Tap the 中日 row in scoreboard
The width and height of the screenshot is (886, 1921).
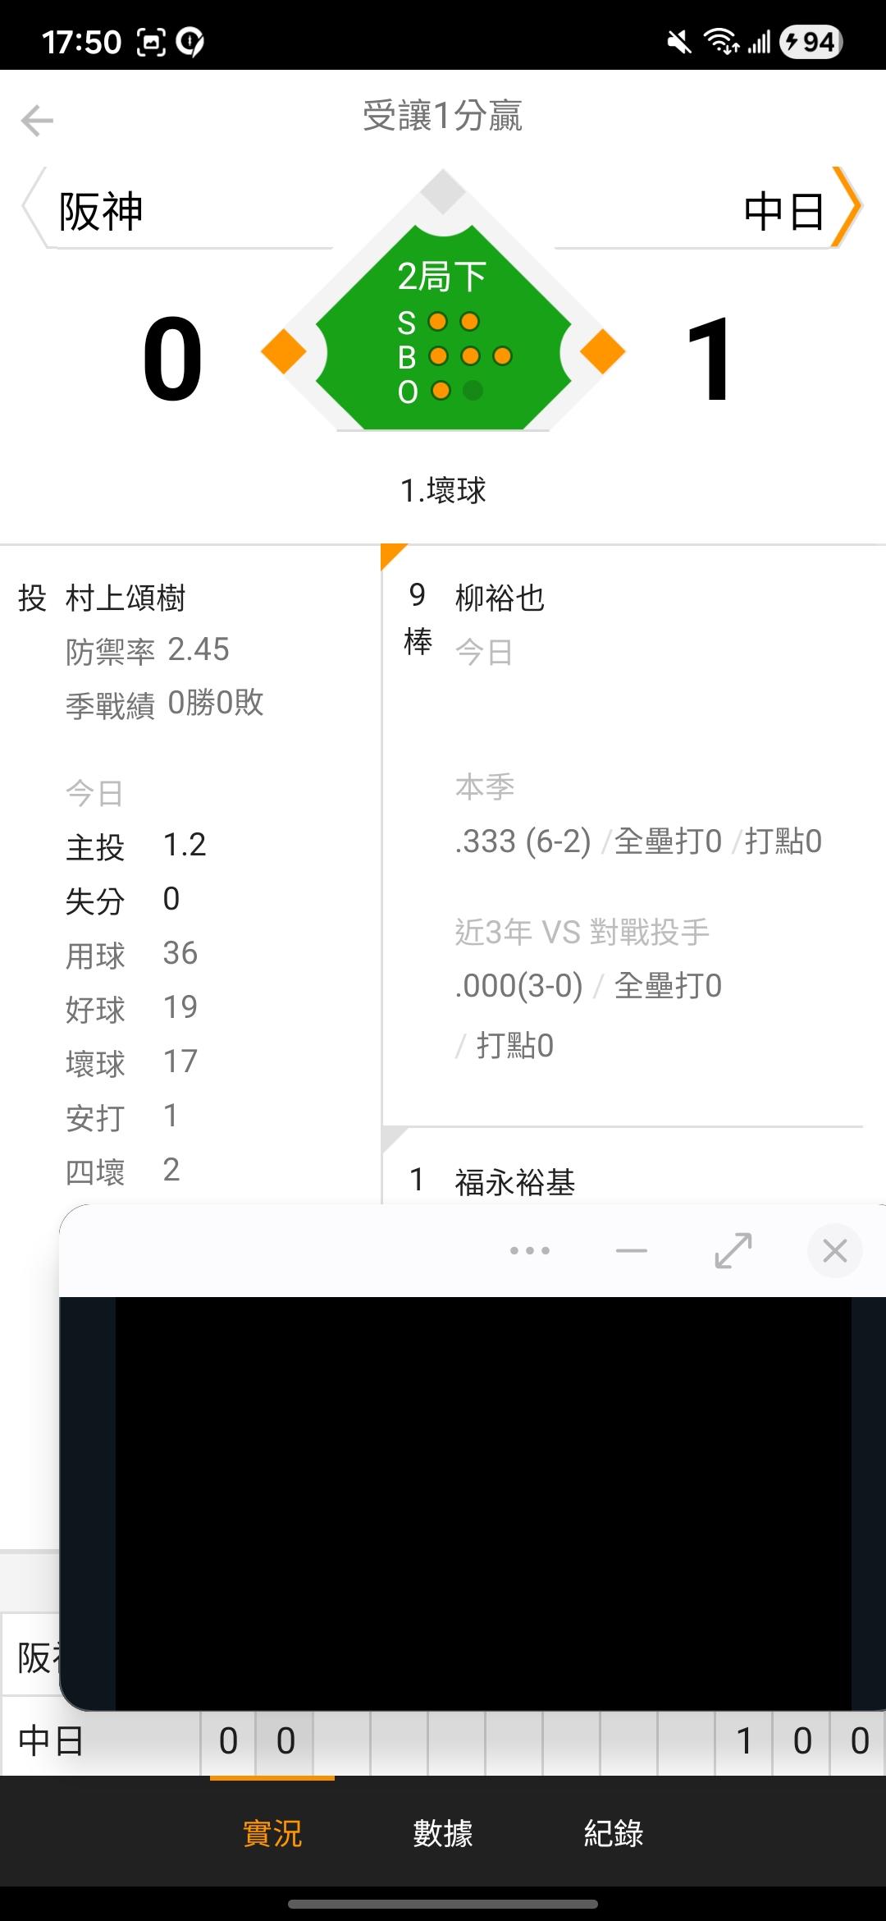51,1740
